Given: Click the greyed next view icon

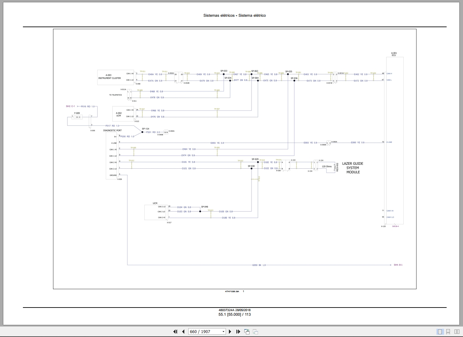Looking at the screenshot, I should (x=255, y=331).
